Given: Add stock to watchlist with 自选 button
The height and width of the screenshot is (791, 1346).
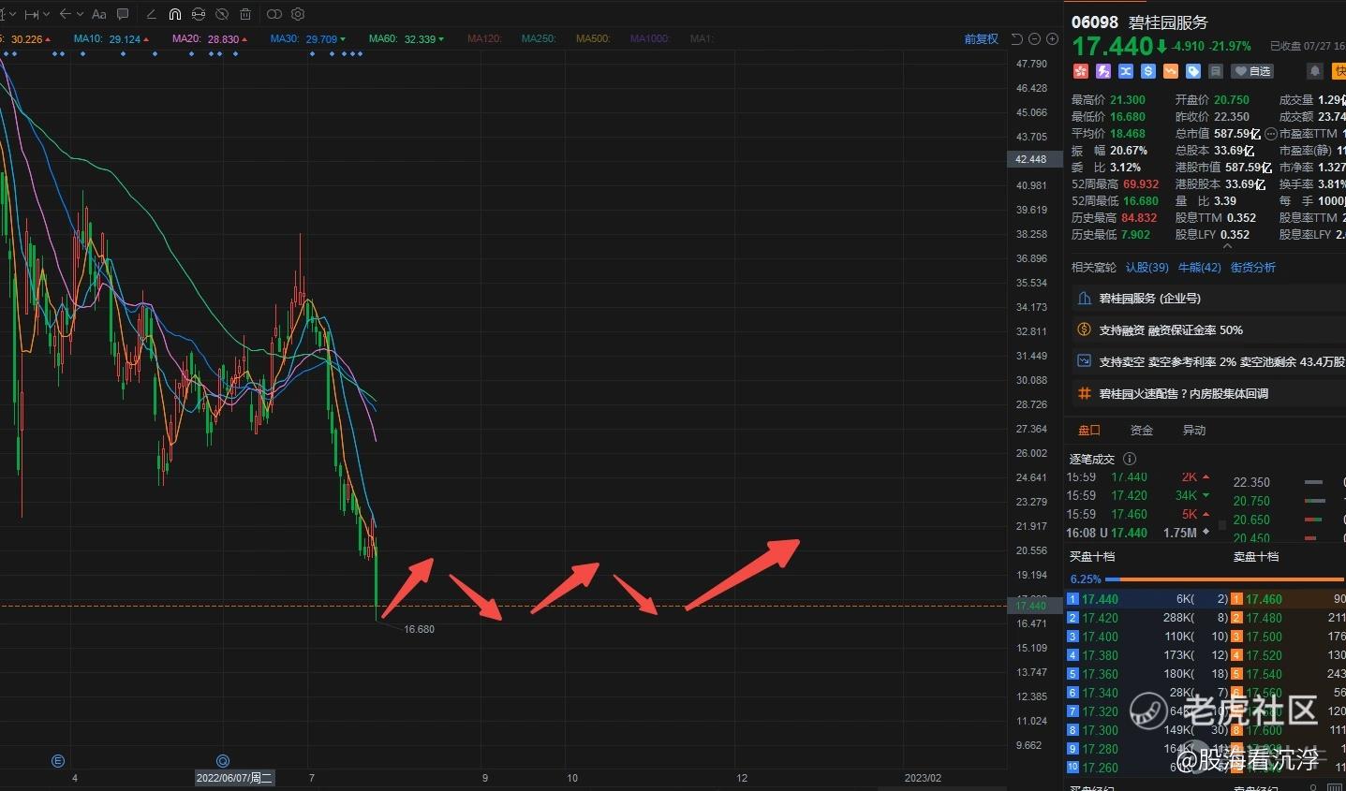Looking at the screenshot, I should (1252, 71).
